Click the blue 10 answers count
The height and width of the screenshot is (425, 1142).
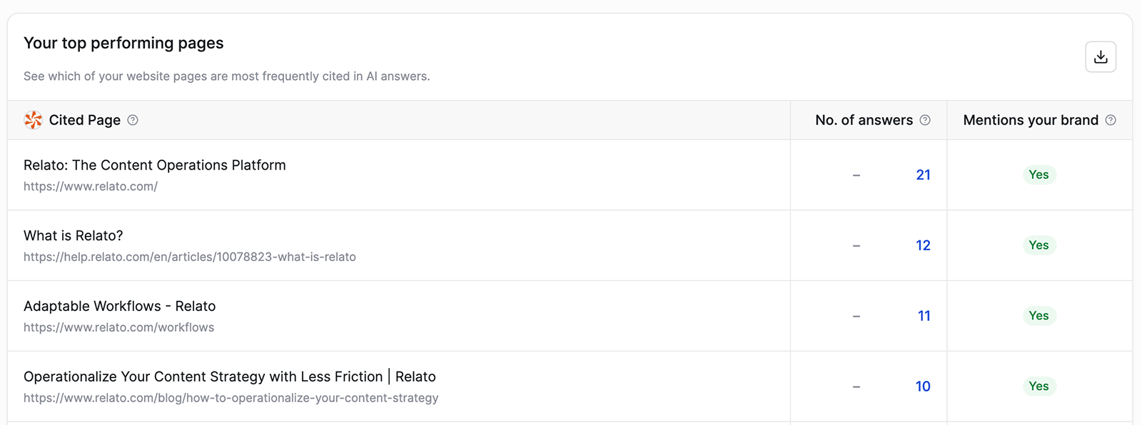[x=924, y=386]
